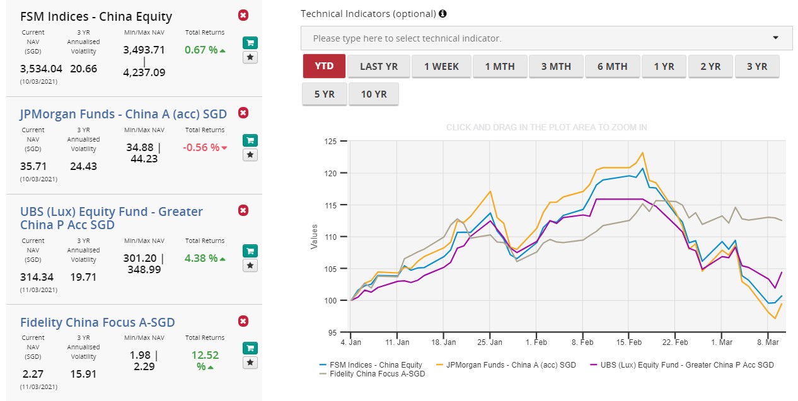This screenshot has width=798, height=401.
Task: Add UBS Greater China fund to cart
Action: (250, 251)
